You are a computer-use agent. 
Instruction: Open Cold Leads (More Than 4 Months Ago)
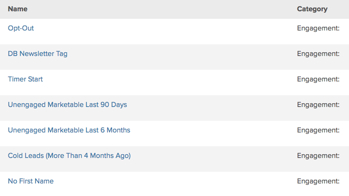[x=69, y=156]
